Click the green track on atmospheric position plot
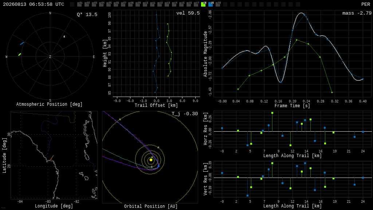This screenshot has width=373, height=210. [20, 55]
